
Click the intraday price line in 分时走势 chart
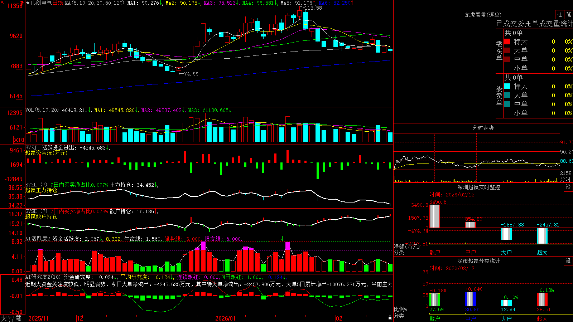tap(476, 162)
